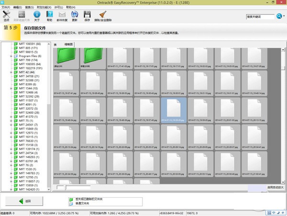Select tree row MFT 52400 (28)
The height and width of the screenshot is (216, 287).
(x=29, y=113)
